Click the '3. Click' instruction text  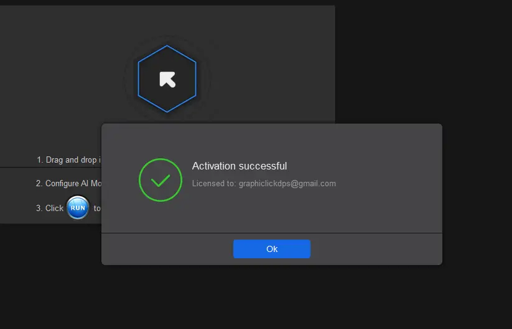(50, 208)
